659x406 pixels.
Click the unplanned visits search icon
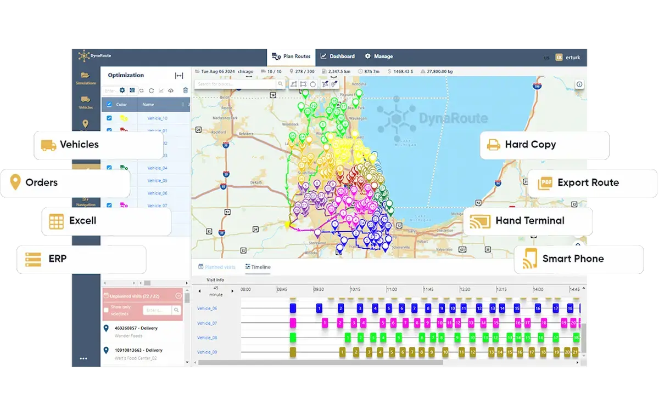pos(176,310)
